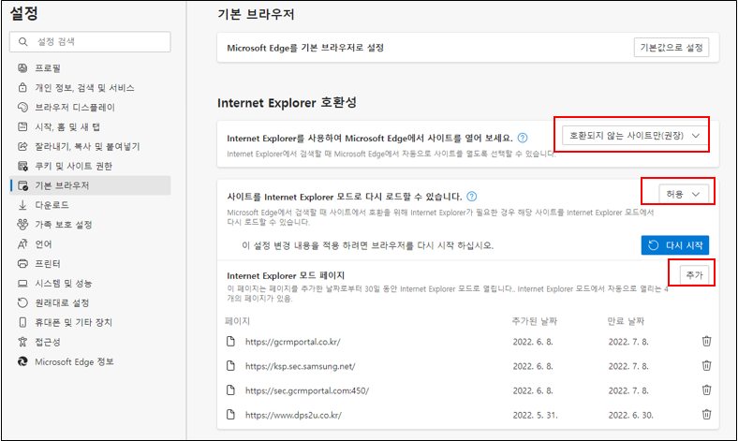Screen dimensions: 738x441
Task: Click the help icon next to 'Internet Explorer 모드로 다시 로드'
Action: coord(472,197)
